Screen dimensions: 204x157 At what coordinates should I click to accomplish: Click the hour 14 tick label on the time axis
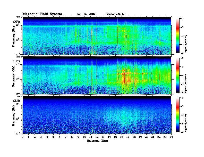click(x=109, y=137)
